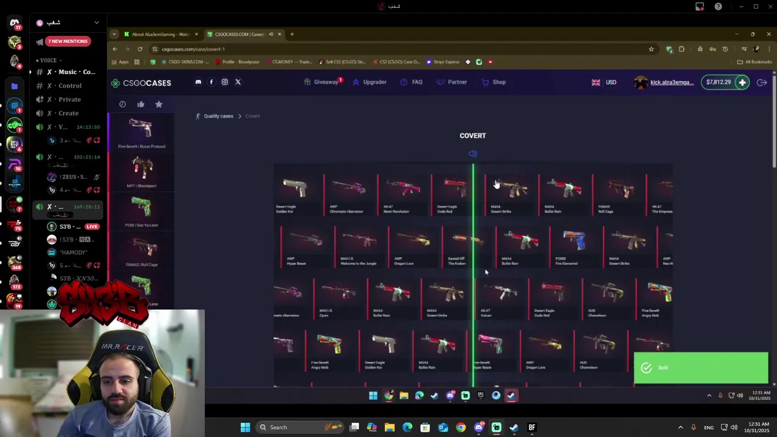The image size is (777, 437).
Task: Open the CSGOCASES Instagram icon link
Action: (225, 82)
